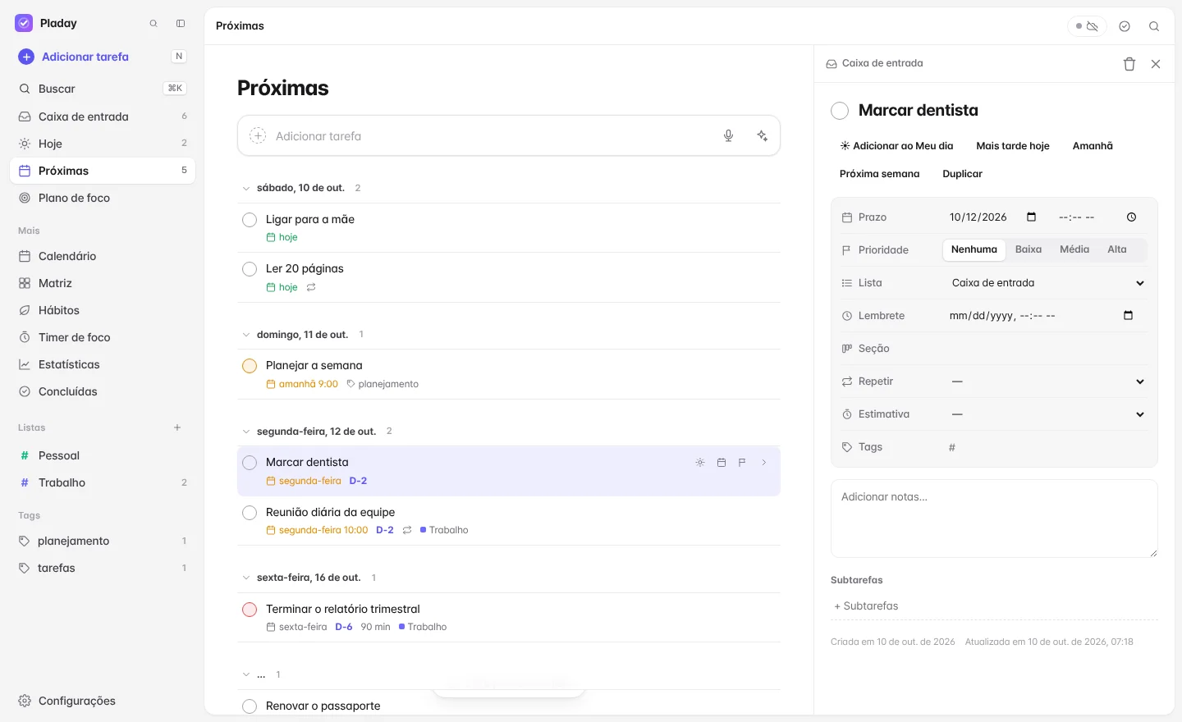
Task: Mark Ler 20 páginas as complete
Action: click(x=250, y=269)
